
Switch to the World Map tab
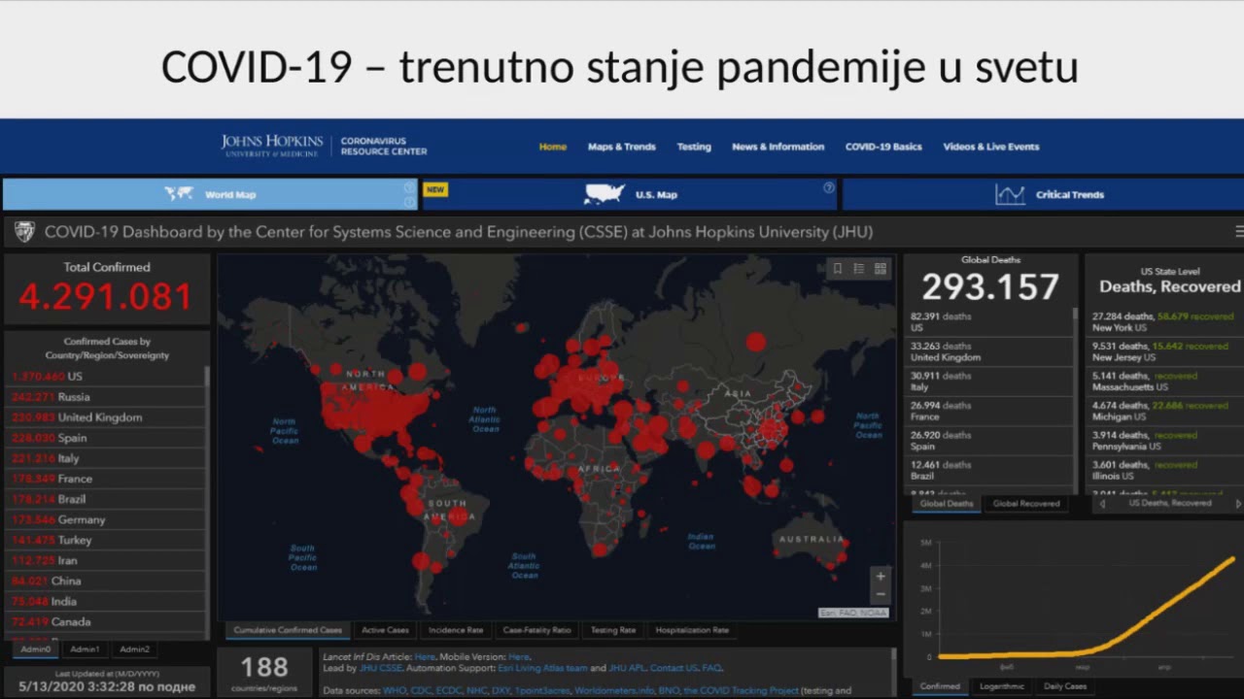click(x=210, y=194)
